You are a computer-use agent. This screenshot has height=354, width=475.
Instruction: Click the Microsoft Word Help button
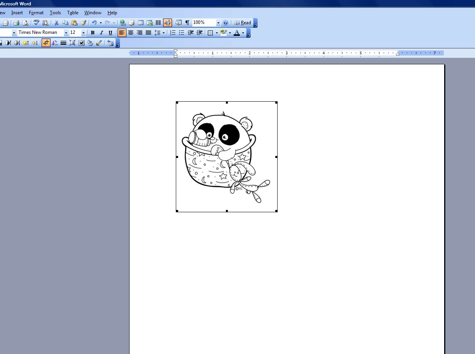tap(226, 22)
